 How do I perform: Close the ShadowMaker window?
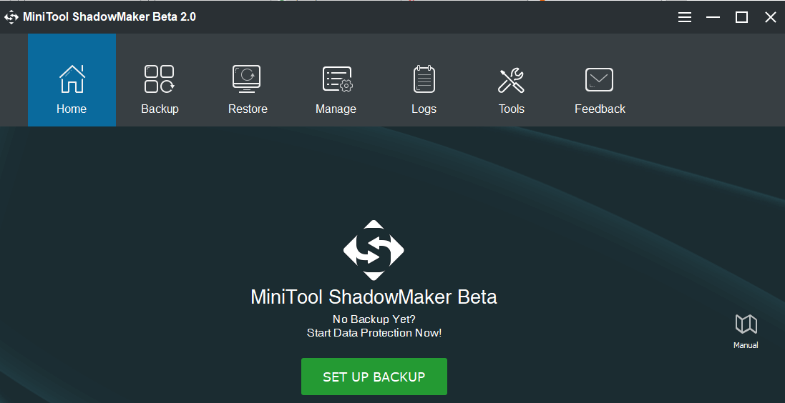(x=771, y=17)
